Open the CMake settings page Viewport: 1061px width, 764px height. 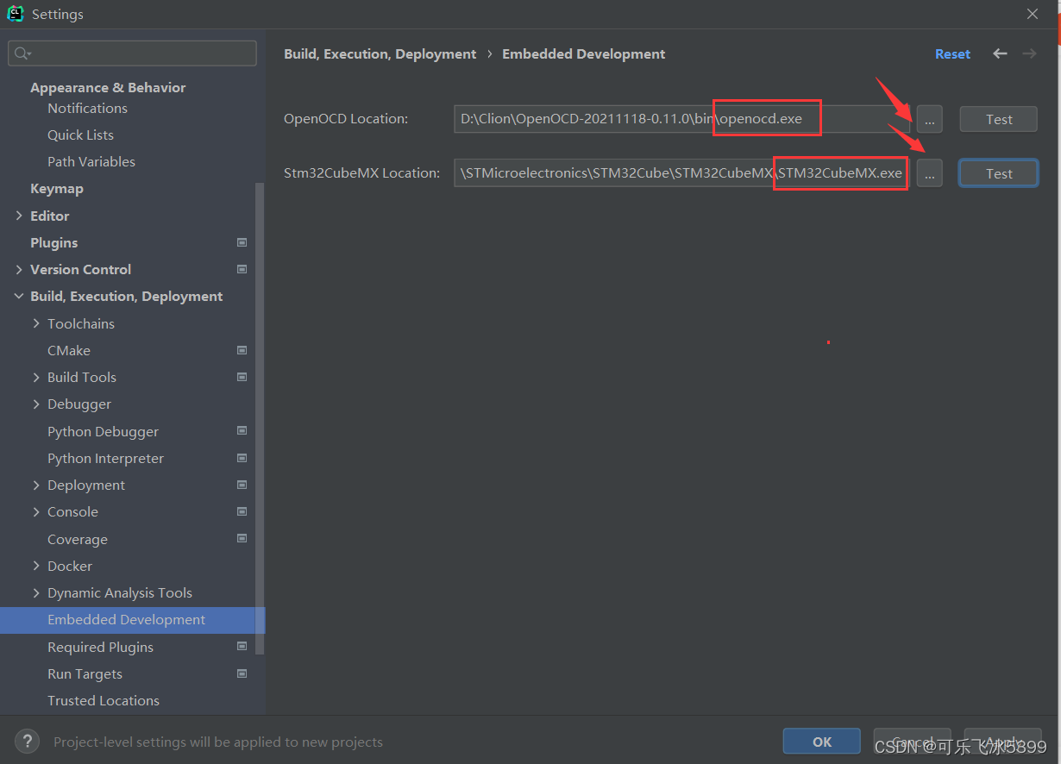[x=69, y=350]
